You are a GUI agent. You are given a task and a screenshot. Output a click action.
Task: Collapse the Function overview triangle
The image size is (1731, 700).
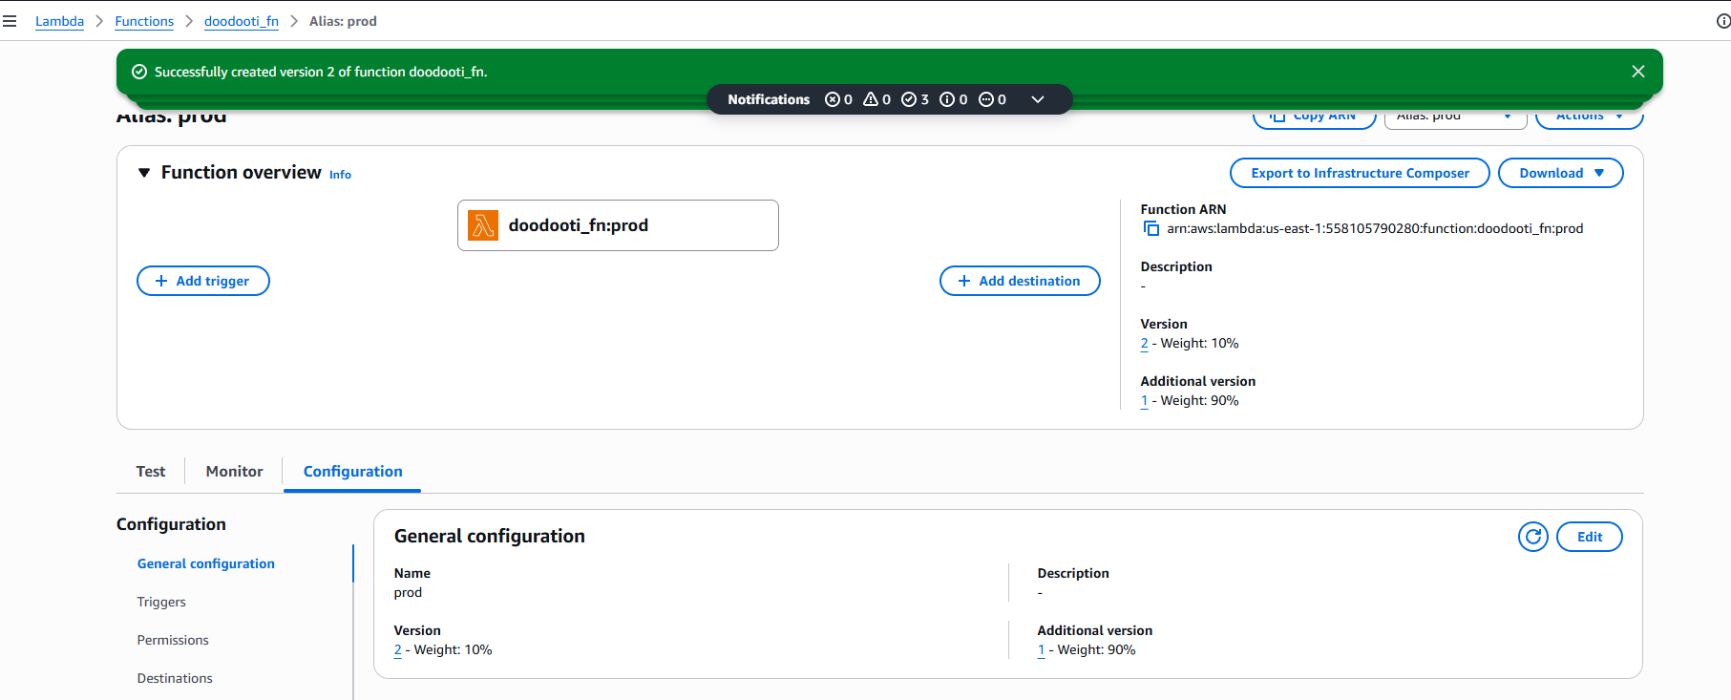pyautogui.click(x=144, y=173)
